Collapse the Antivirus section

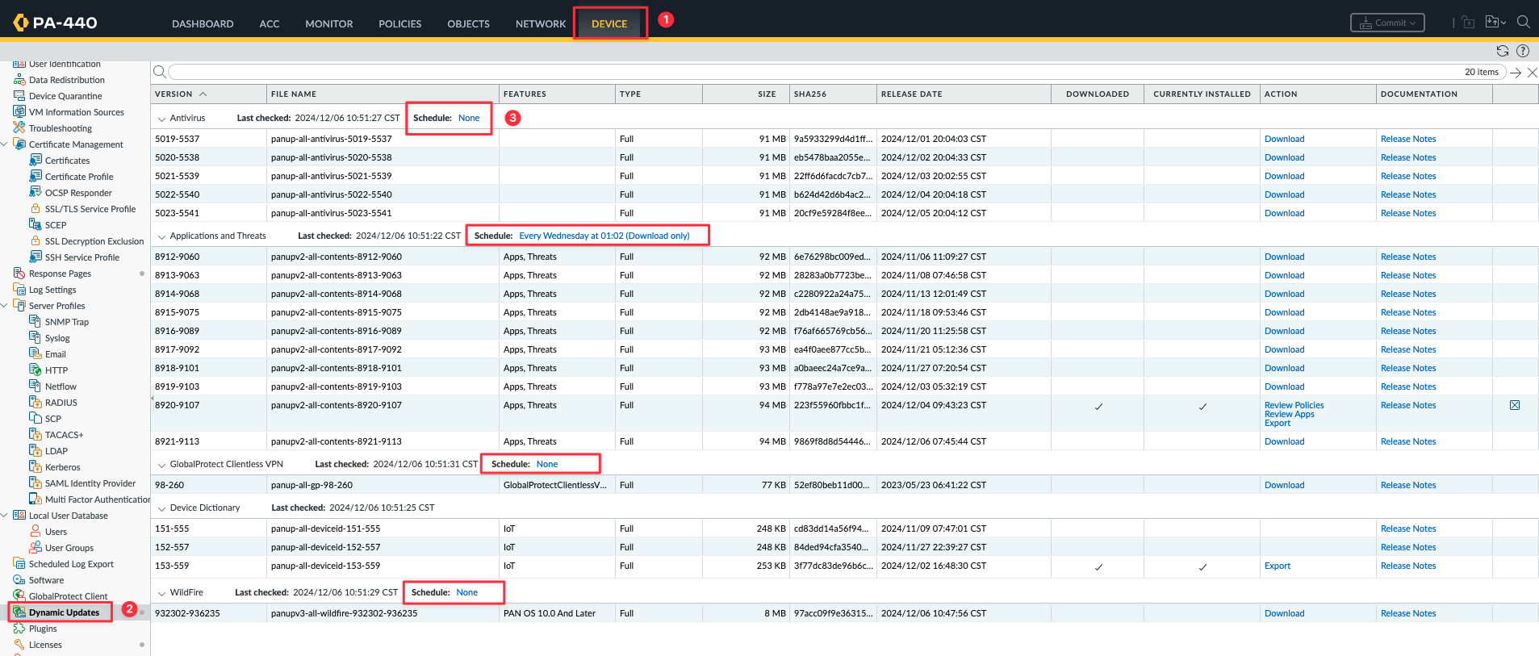tap(161, 119)
